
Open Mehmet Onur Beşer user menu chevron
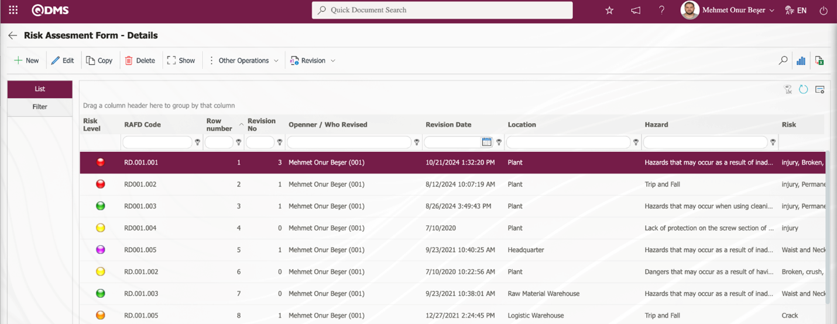[x=771, y=11]
